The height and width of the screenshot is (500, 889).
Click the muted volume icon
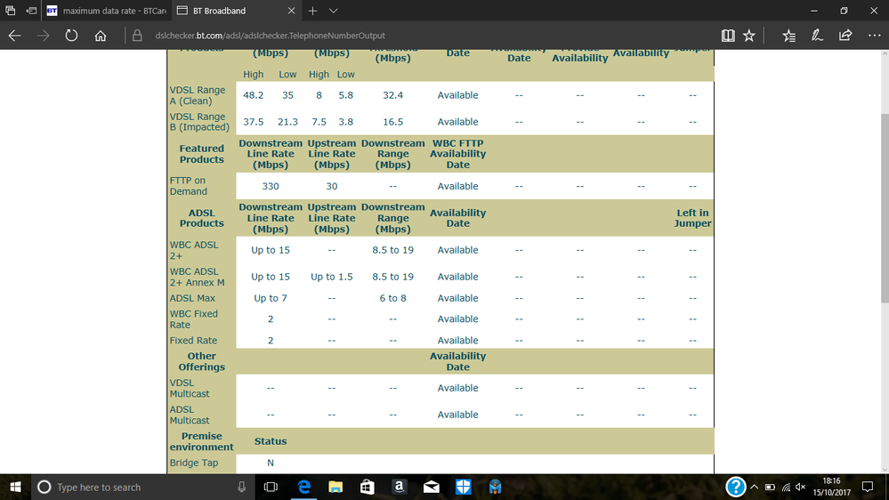801,487
